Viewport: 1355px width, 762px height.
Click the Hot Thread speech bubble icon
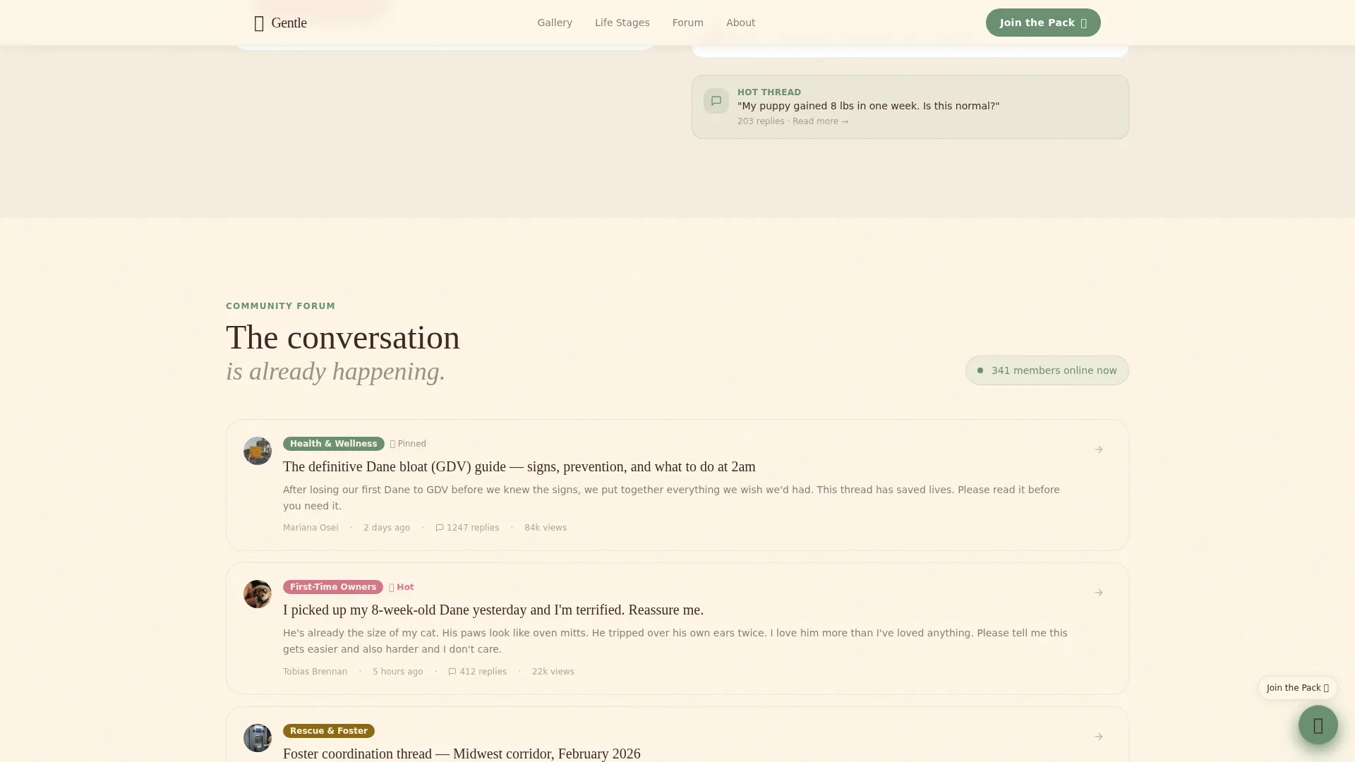pyautogui.click(x=716, y=101)
